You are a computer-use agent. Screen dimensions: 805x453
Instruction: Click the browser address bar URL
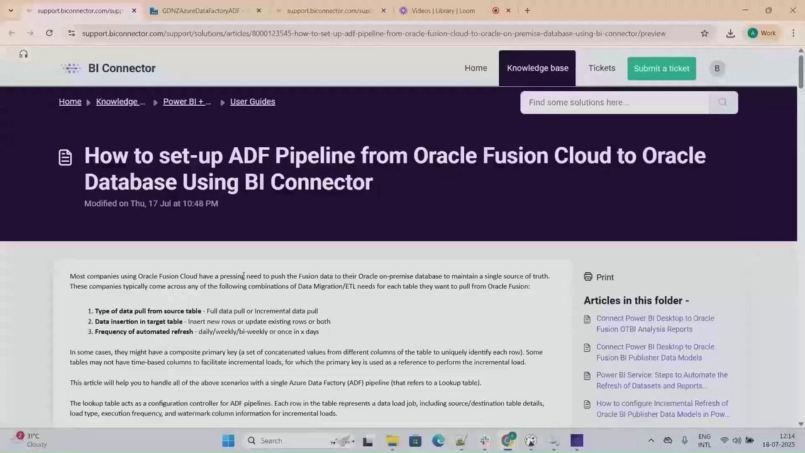tap(374, 33)
